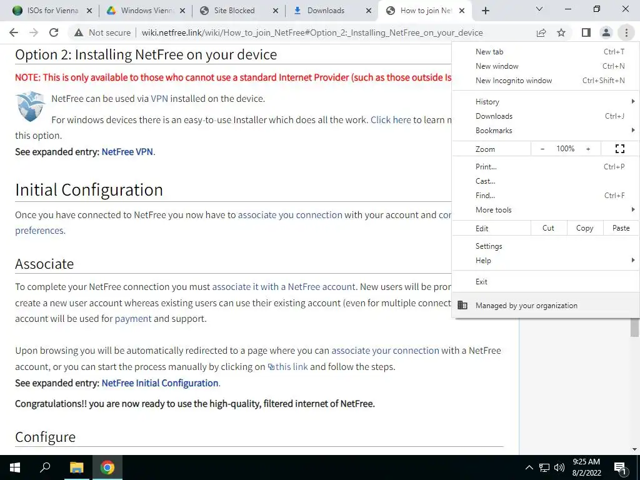The image size is (640, 480).
Task: Expand the More tools submenu
Action: coord(546,210)
